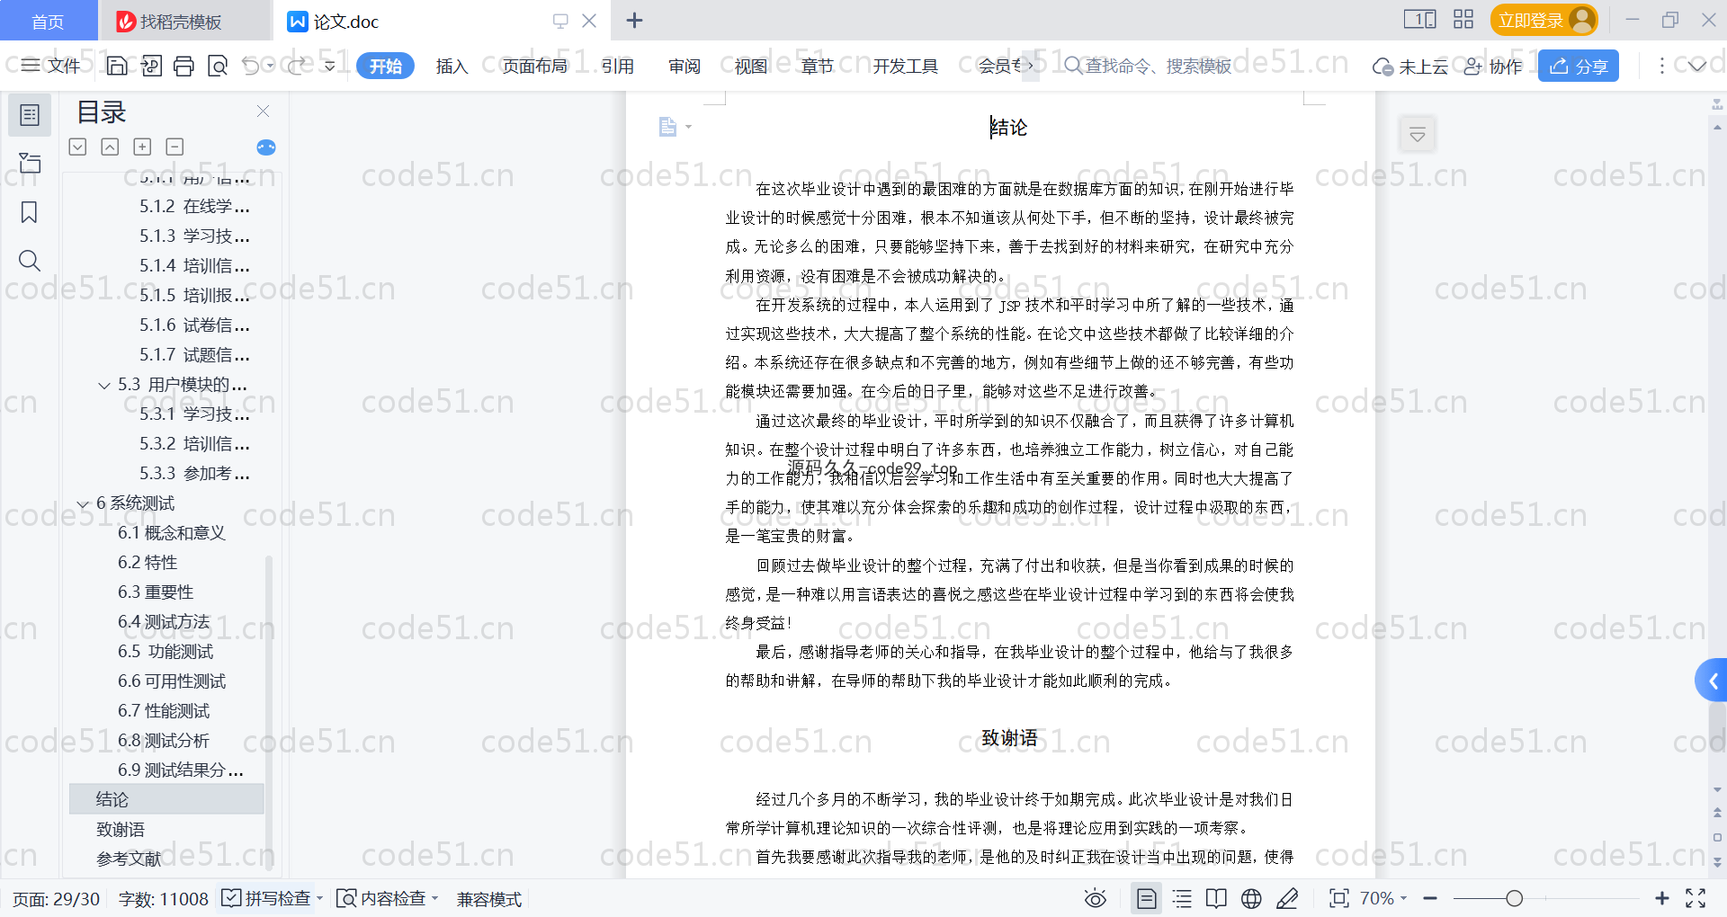
Task: Select the 视图 ribbon tab
Action: point(750,66)
